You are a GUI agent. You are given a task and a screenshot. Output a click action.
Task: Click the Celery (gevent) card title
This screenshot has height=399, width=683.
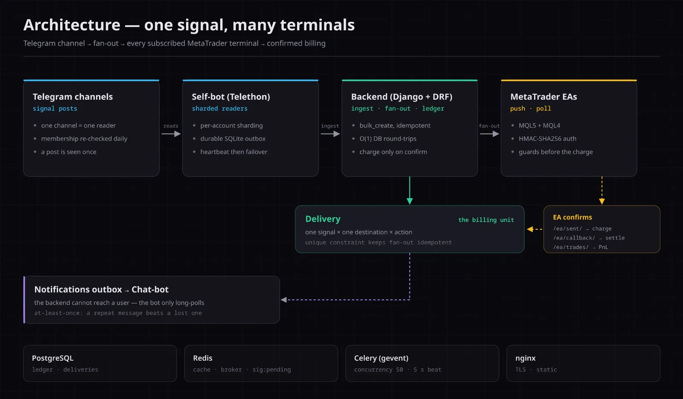tap(381, 358)
